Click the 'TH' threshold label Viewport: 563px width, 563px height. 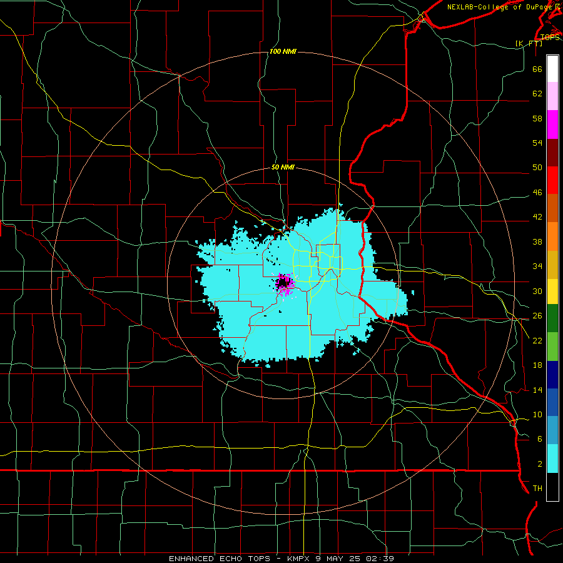[537, 488]
